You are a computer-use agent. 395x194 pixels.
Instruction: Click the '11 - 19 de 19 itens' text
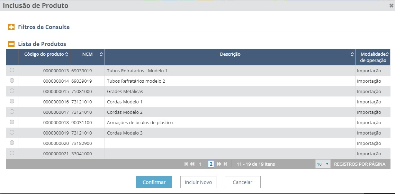tap(256, 164)
